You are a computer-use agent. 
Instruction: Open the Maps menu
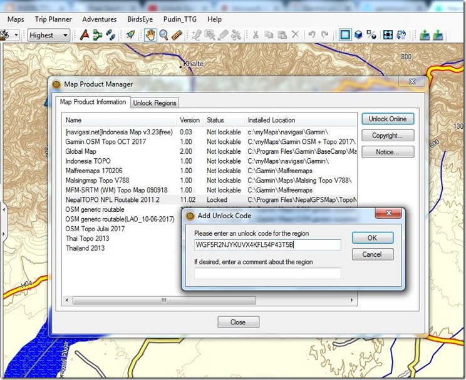click(x=16, y=19)
